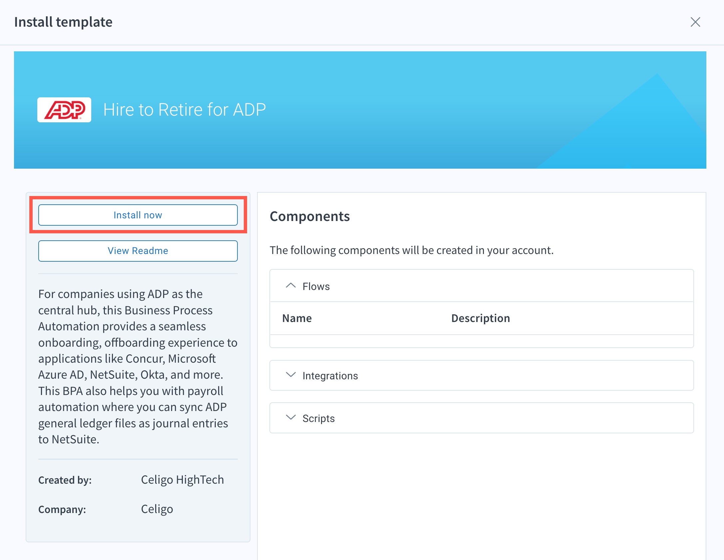Click the 'Hire to Retire for ADP' title

tap(184, 110)
